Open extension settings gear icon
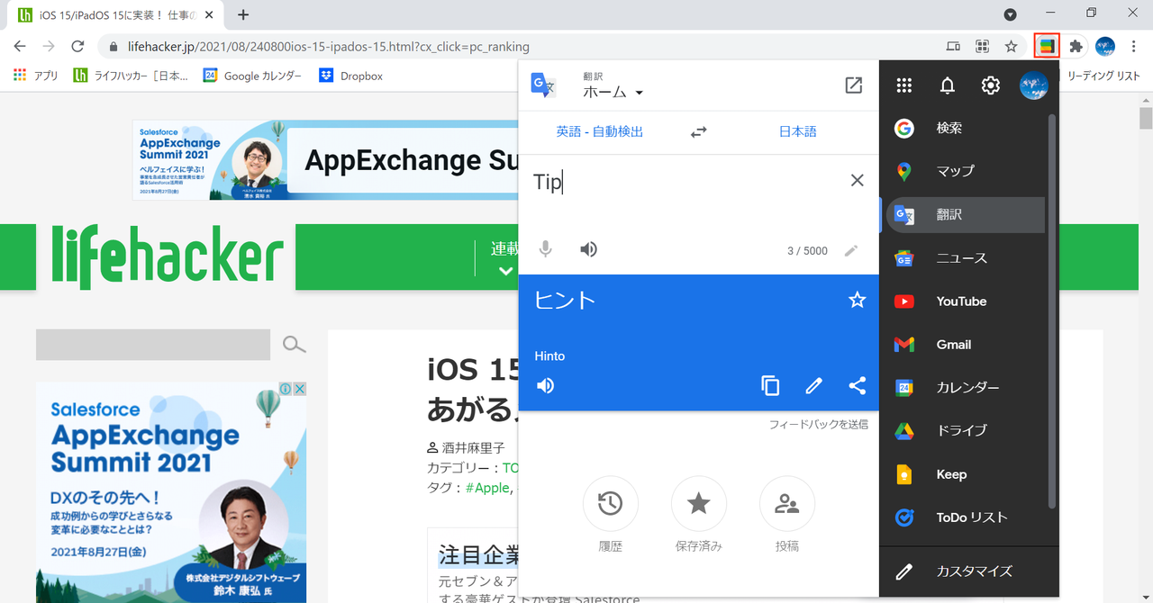Viewport: 1153px width, 603px height. click(991, 85)
